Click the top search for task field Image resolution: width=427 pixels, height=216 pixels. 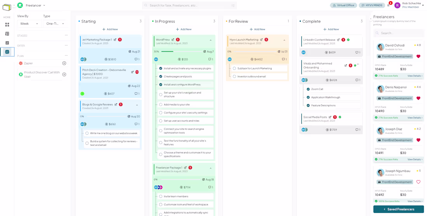click(189, 5)
